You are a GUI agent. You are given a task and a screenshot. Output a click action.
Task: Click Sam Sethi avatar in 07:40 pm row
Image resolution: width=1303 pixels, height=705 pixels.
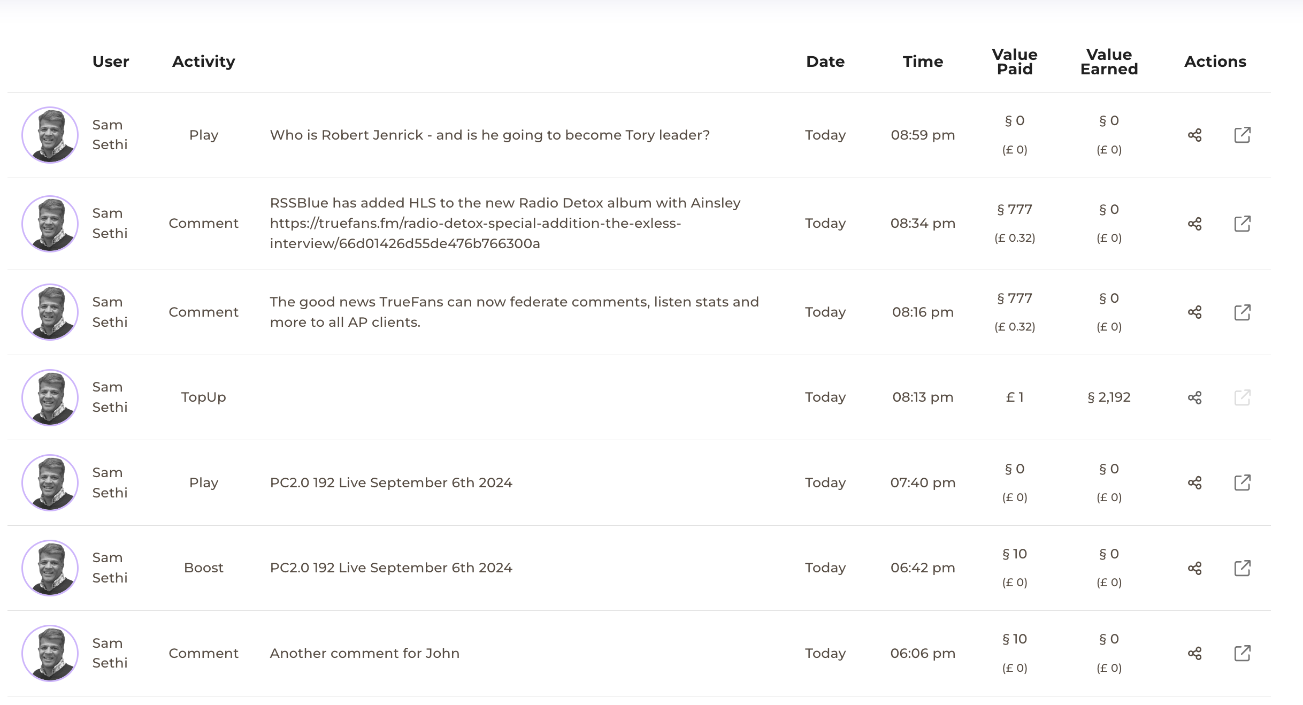pos(50,482)
